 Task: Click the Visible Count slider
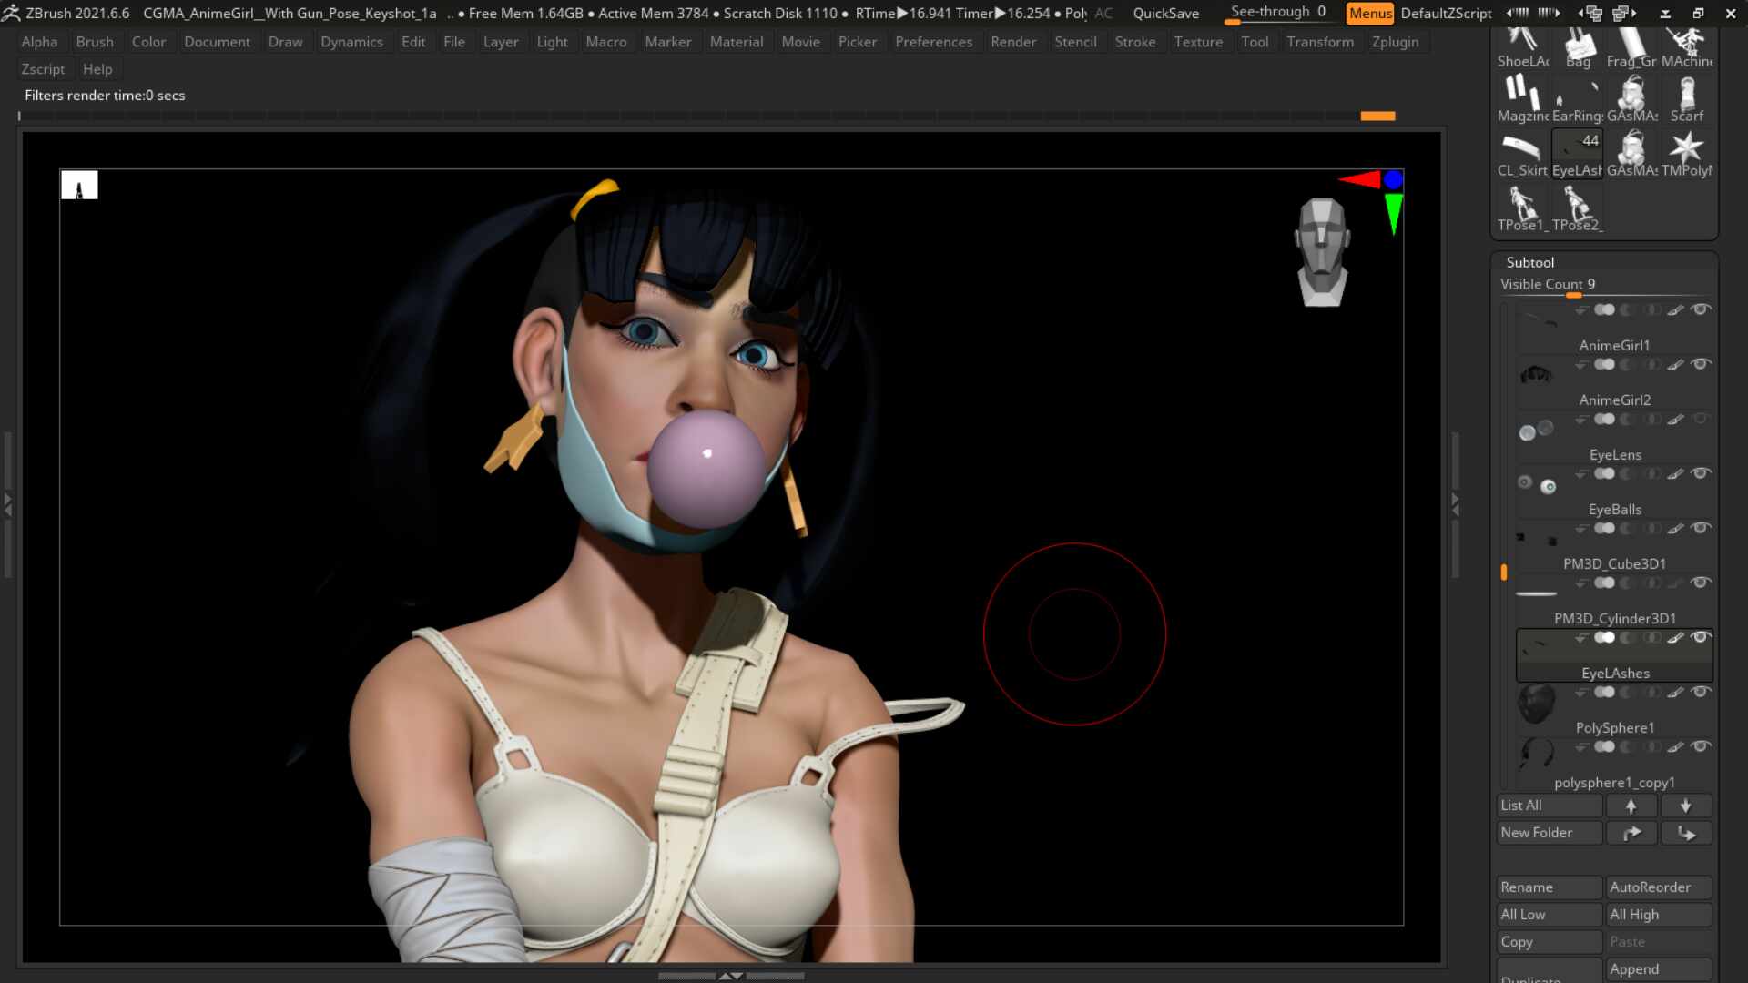(x=1604, y=286)
